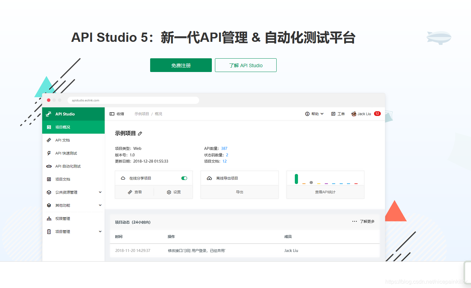Click the 权限管理 hierarchy icon

tap(49, 218)
